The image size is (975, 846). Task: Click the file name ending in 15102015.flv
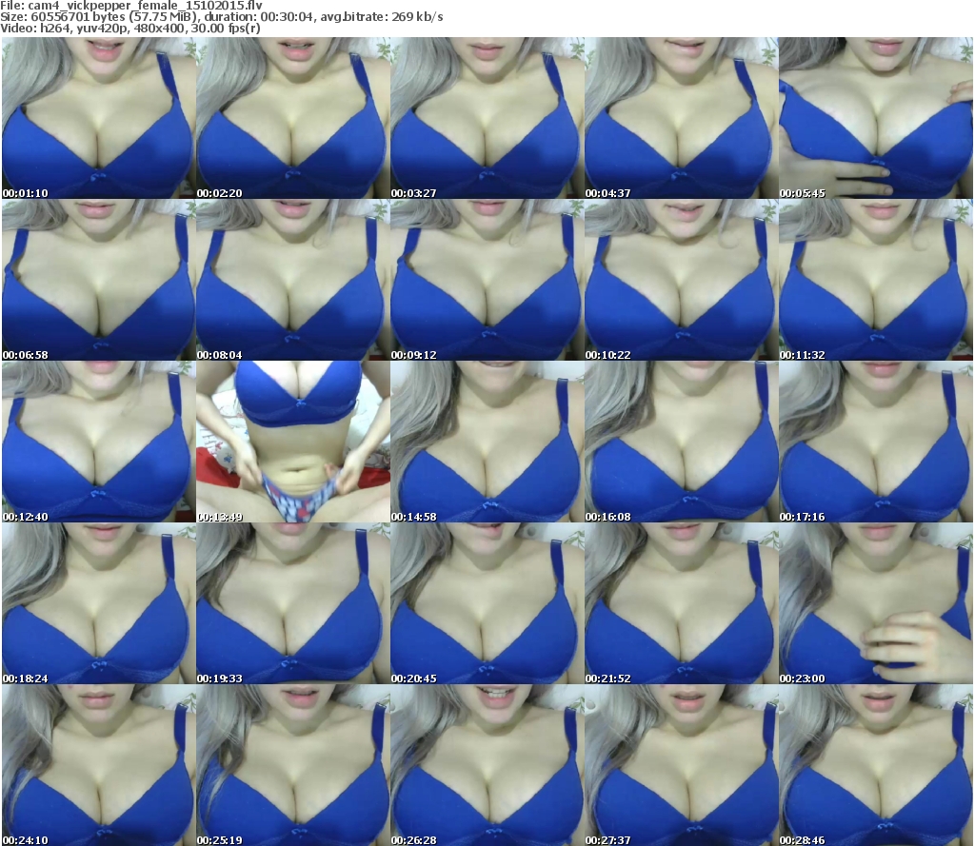coord(145,6)
